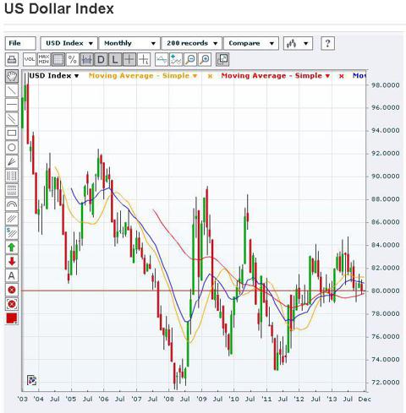Select the arcs drawing tool
Screen dimensions: 406x413
pyautogui.click(x=12, y=204)
